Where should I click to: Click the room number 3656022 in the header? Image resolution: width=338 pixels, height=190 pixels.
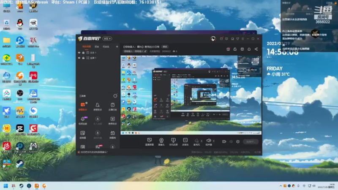pyautogui.click(x=166, y=51)
